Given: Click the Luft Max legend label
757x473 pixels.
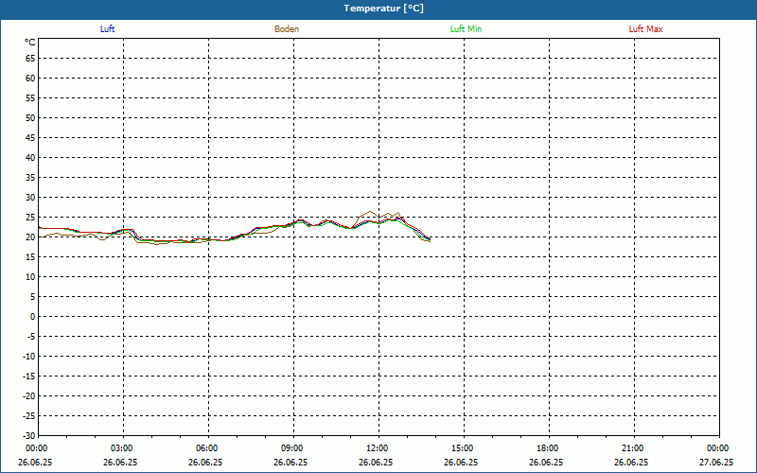Looking at the screenshot, I should (x=645, y=29).
